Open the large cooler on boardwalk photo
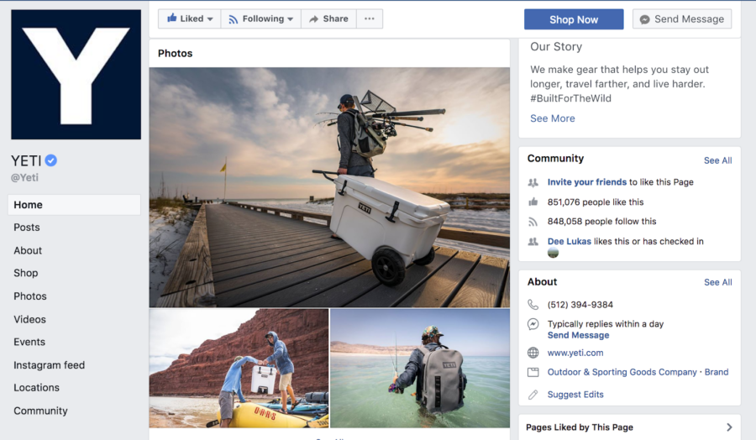Screen dimensions: 756x440 [x=329, y=187]
